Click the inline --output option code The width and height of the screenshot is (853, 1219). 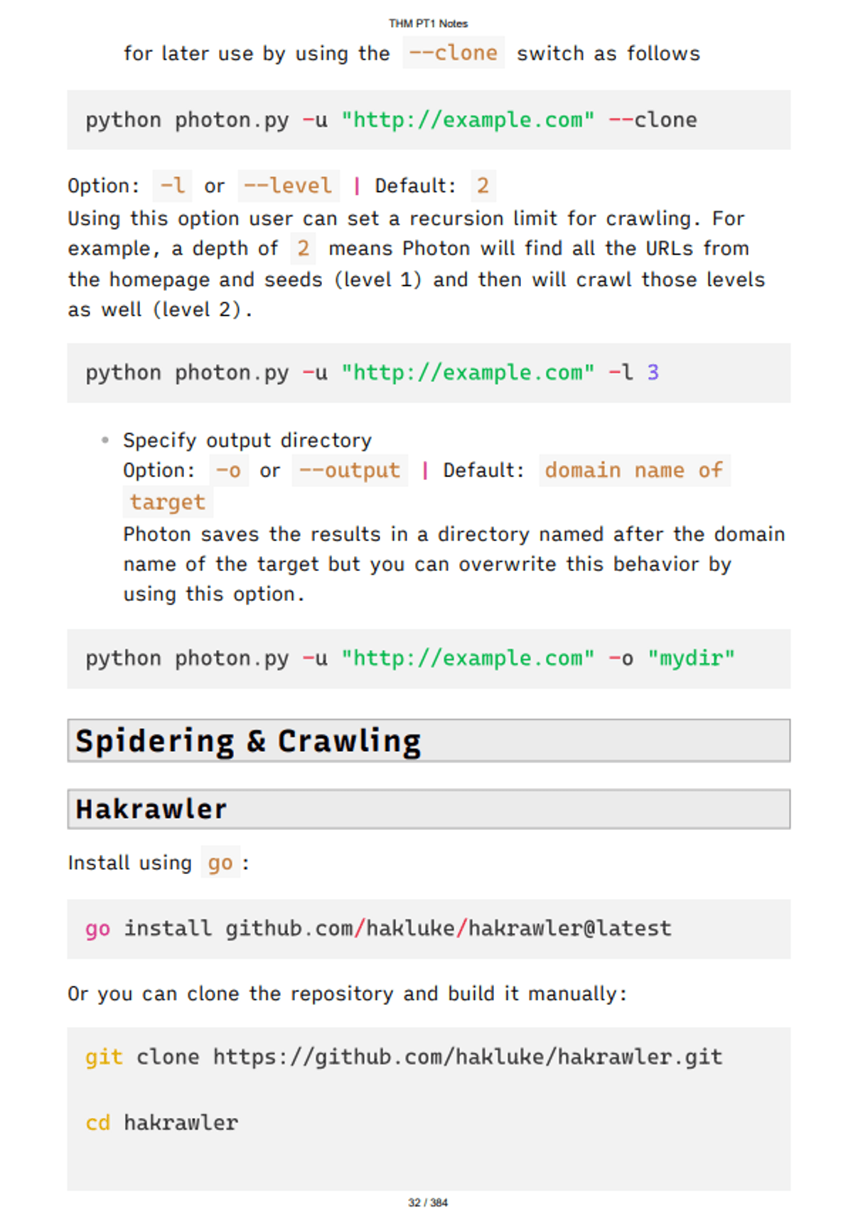pos(350,471)
